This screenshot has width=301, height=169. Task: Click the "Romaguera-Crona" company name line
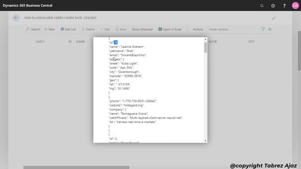click(128, 114)
